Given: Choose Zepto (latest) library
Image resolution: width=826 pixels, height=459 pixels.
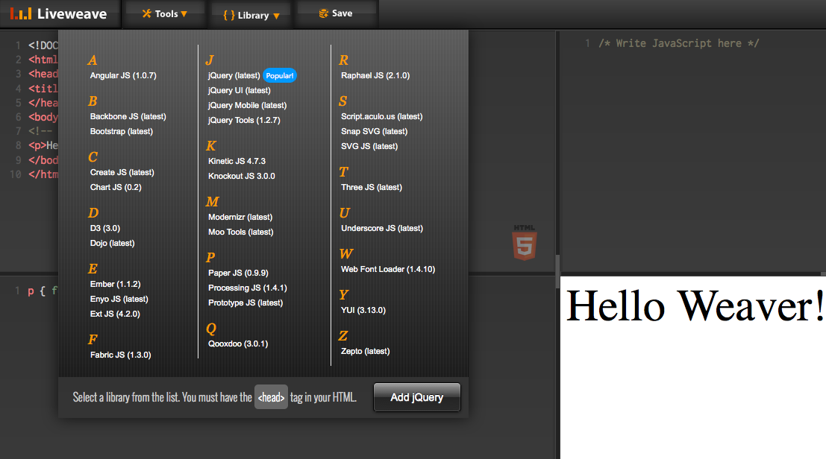Looking at the screenshot, I should point(366,351).
